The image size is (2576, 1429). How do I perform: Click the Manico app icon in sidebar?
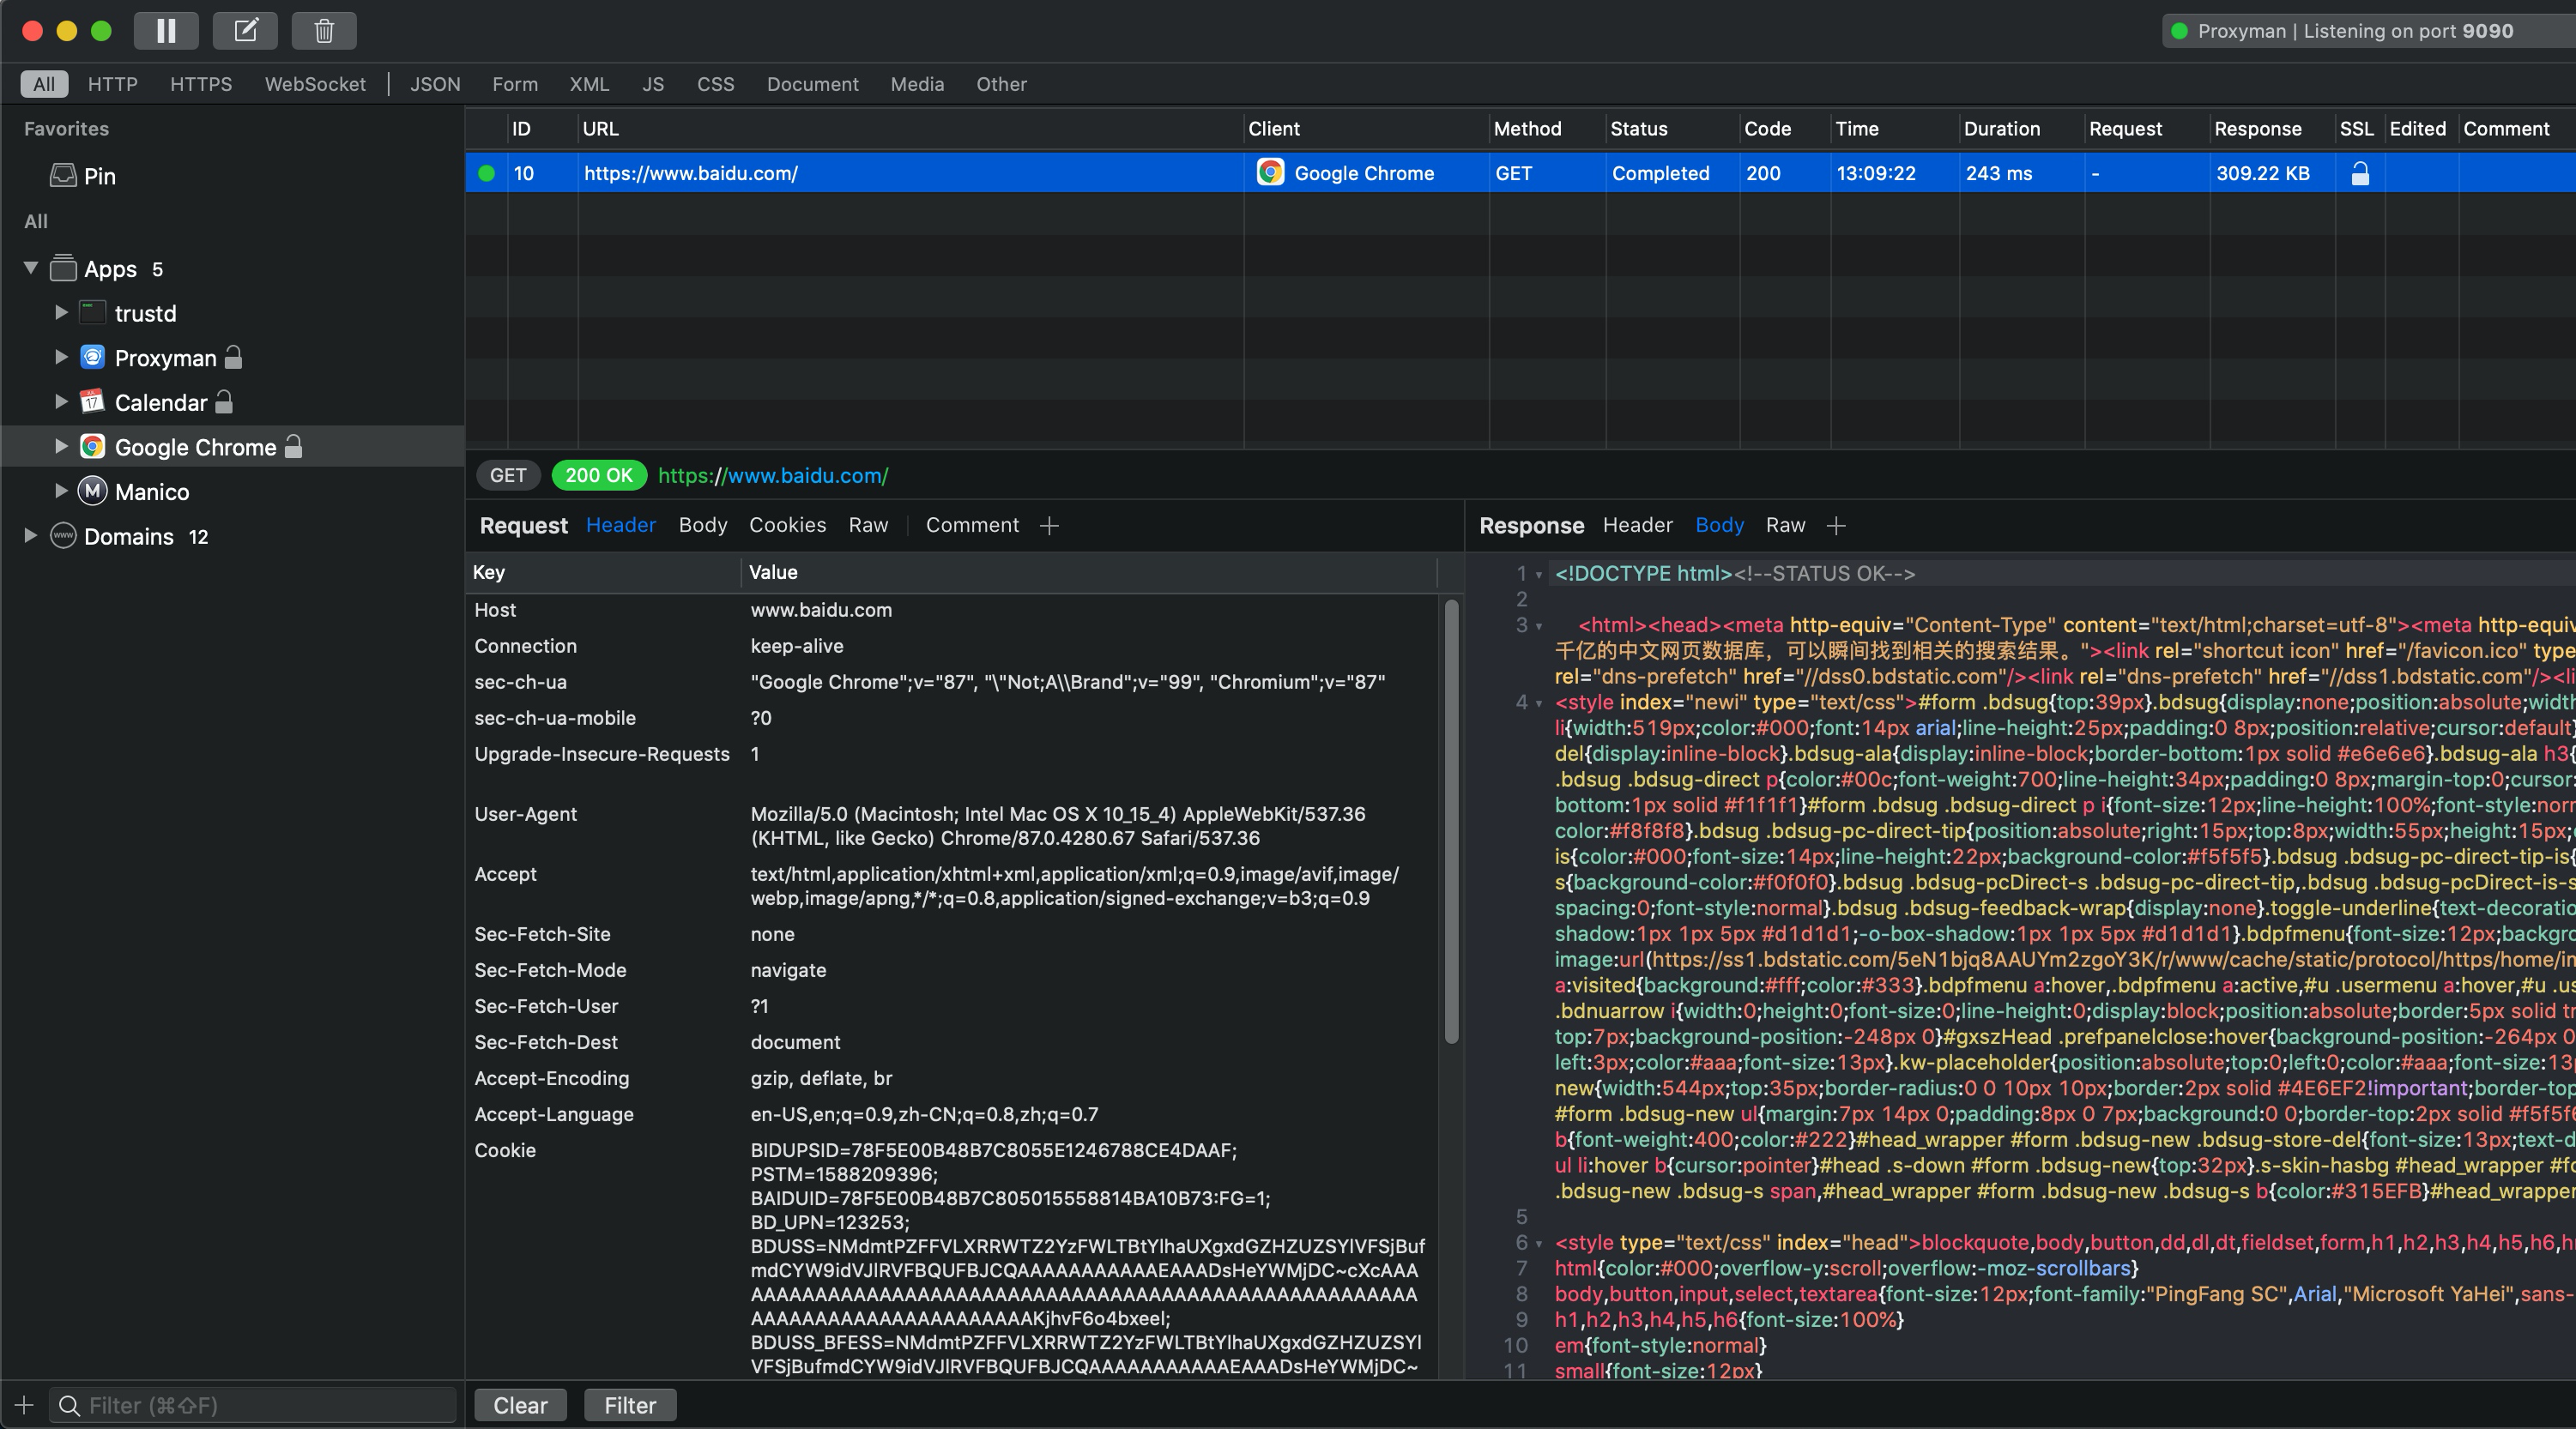click(x=92, y=491)
